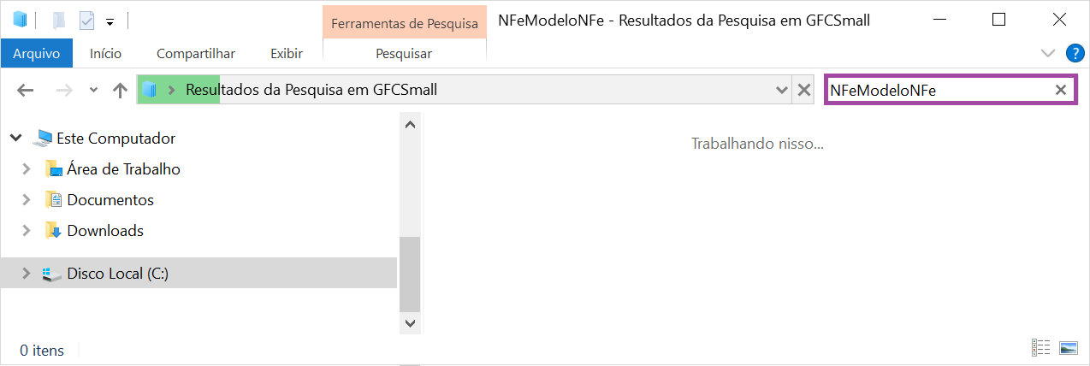1090x366 pixels.
Task: Open address bar history dropdown
Action: click(x=782, y=90)
